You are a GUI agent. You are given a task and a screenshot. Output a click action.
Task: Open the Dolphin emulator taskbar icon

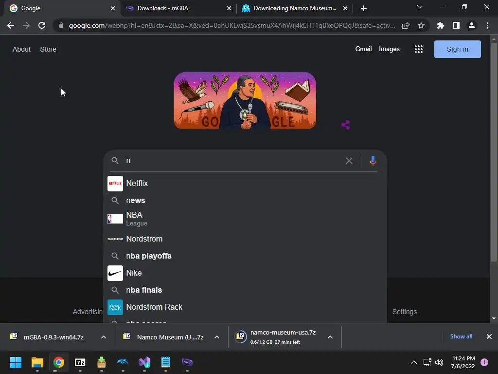point(123,362)
